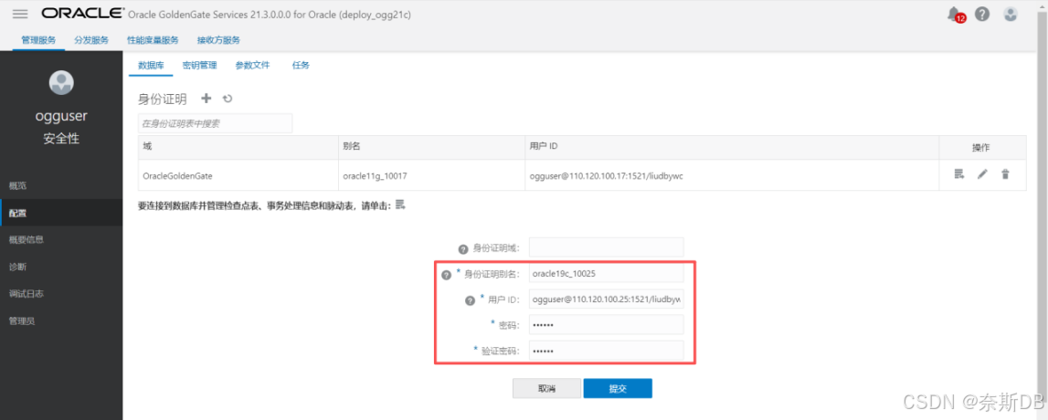Focus the 密码 password field
This screenshot has height=420, width=1048.
pos(606,325)
